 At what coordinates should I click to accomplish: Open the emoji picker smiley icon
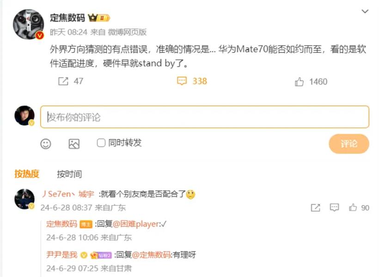click(x=46, y=144)
